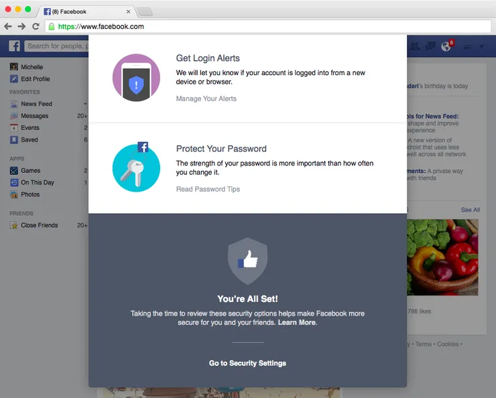Image resolution: width=496 pixels, height=398 pixels.
Task: Open Michelle profile link in sidebar
Action: [x=32, y=67]
